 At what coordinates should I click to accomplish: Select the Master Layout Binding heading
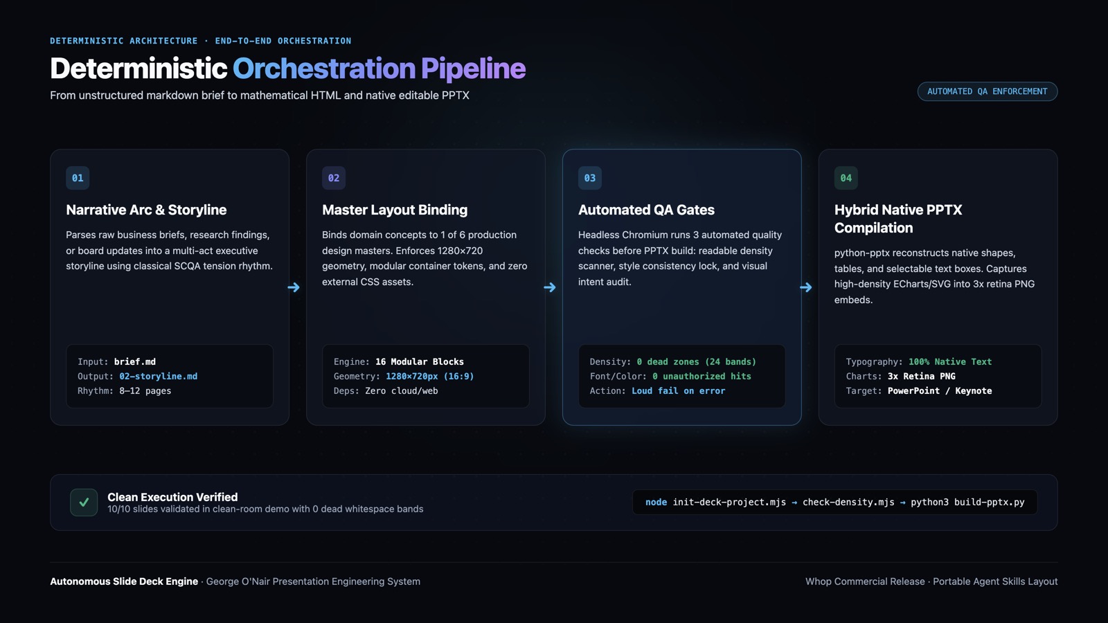tap(395, 210)
